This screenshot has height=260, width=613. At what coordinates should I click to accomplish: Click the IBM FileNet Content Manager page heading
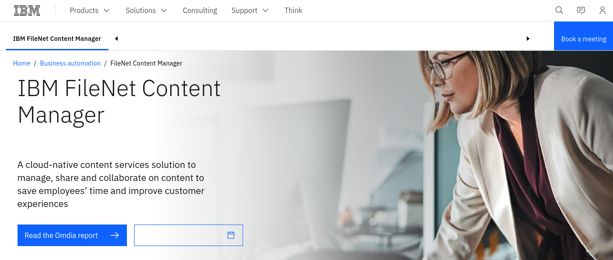pyautogui.click(x=119, y=101)
